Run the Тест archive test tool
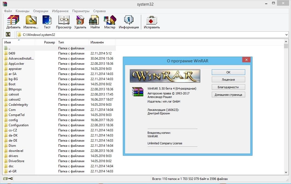The height and width of the screenshot is (184, 291). (x=47, y=20)
